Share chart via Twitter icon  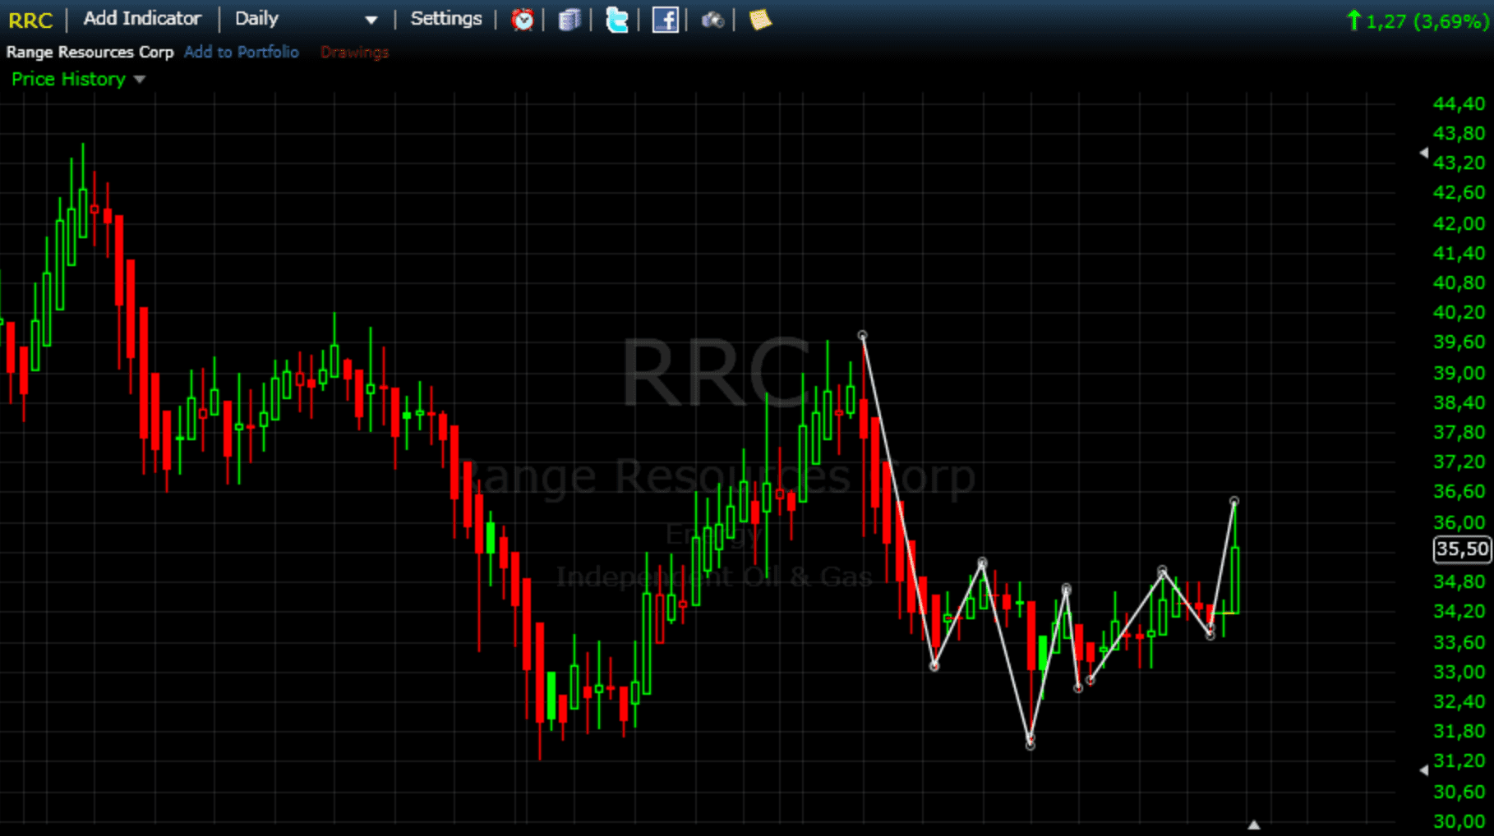point(617,20)
